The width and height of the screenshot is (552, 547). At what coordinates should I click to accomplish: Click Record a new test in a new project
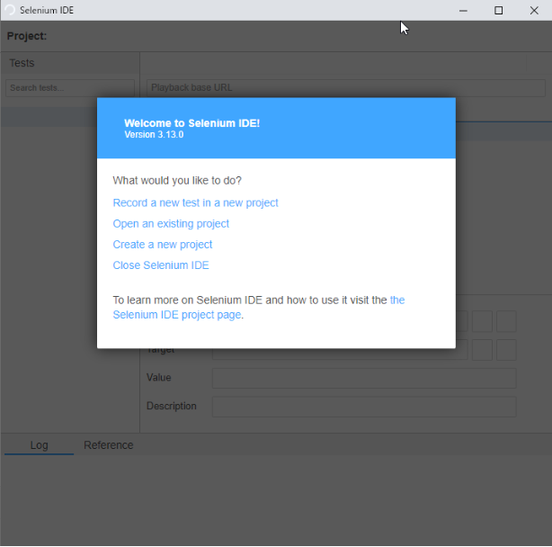click(195, 203)
